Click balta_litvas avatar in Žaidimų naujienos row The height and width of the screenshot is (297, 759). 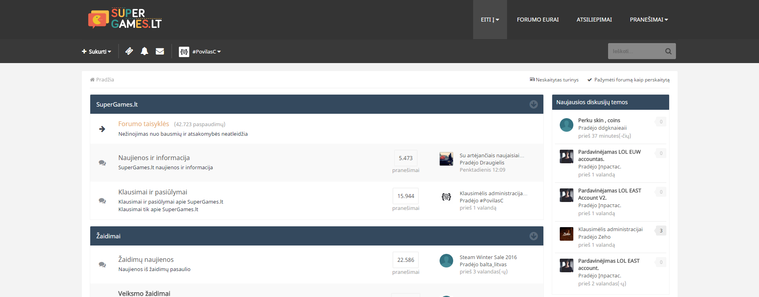(x=446, y=261)
